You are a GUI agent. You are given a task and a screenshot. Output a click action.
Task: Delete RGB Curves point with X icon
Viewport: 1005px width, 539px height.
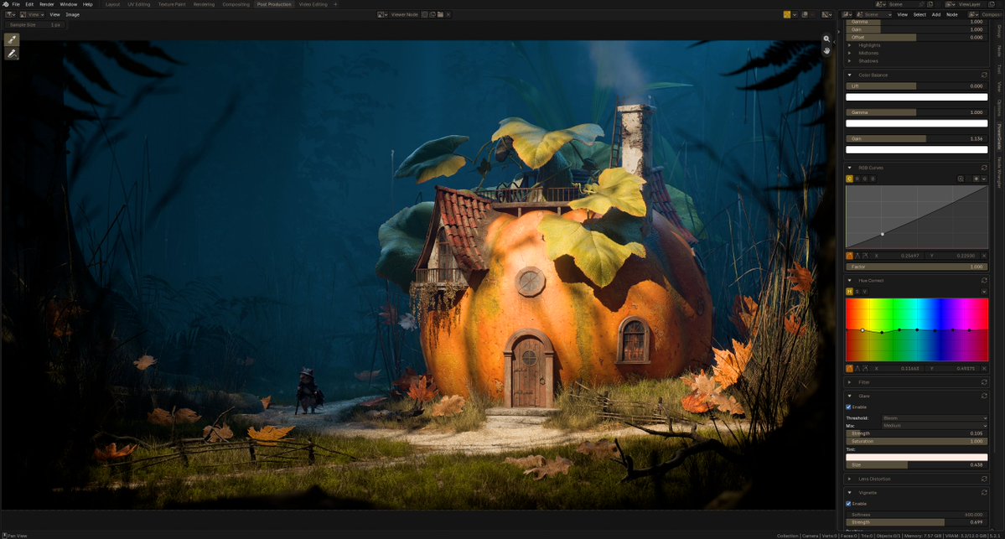[984, 256]
